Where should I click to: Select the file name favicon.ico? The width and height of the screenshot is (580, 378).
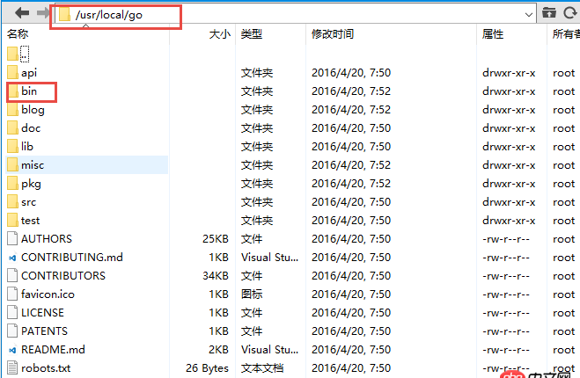pos(48,294)
